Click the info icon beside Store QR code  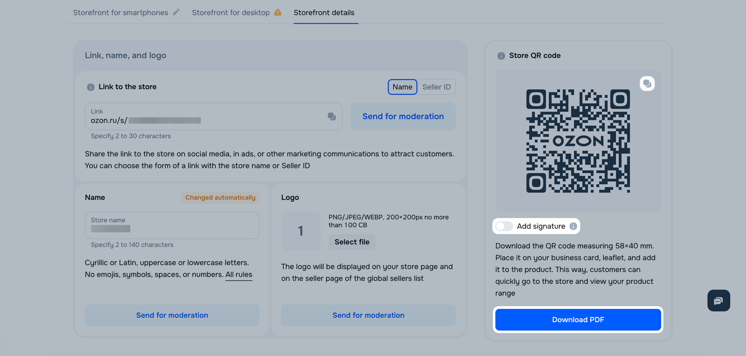point(501,56)
